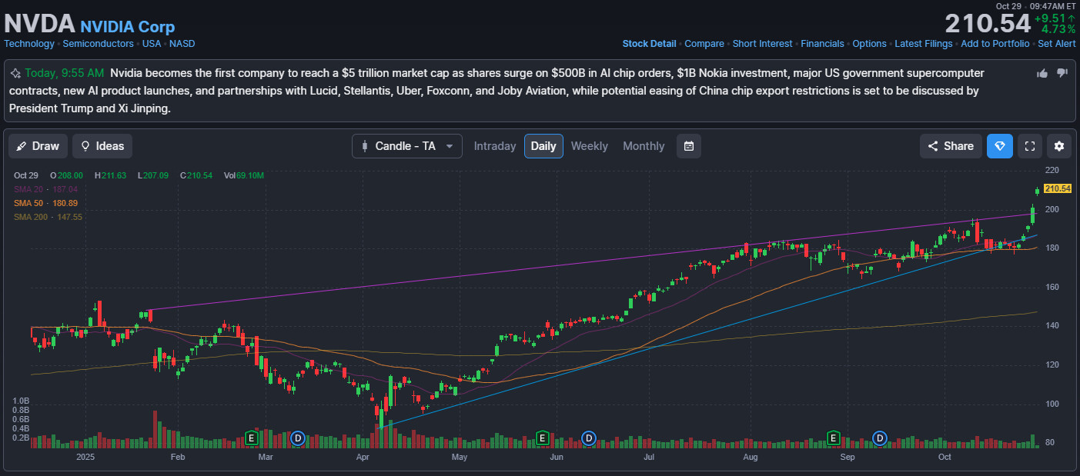Toggle the SMA 200 indicator label
The height and width of the screenshot is (476, 1080).
click(48, 217)
